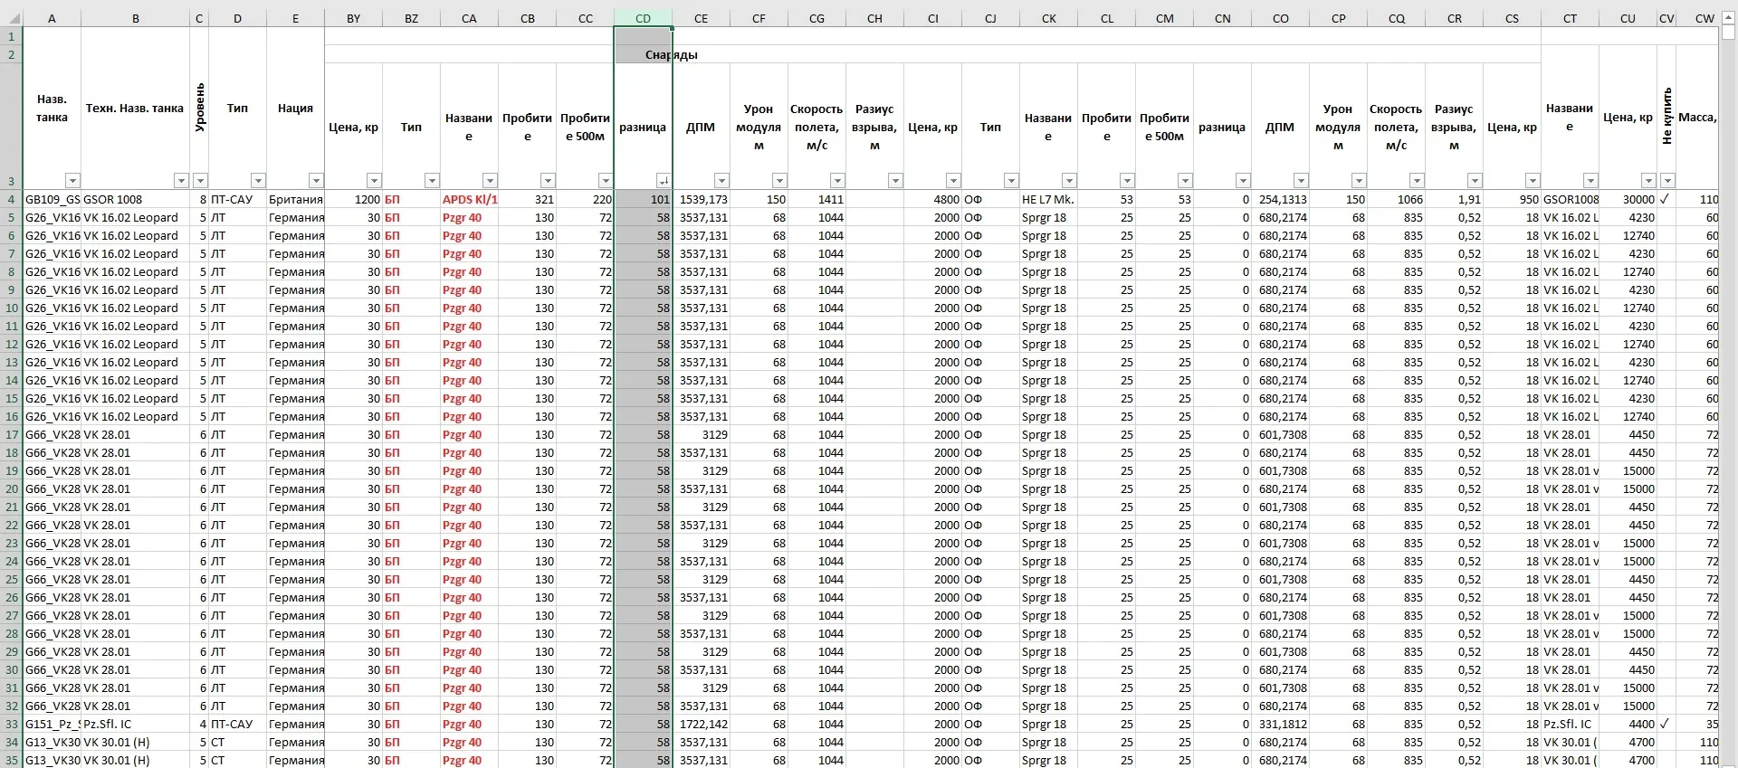
Task: Click filter icon of Техн. Назв. танка
Action: [181, 181]
